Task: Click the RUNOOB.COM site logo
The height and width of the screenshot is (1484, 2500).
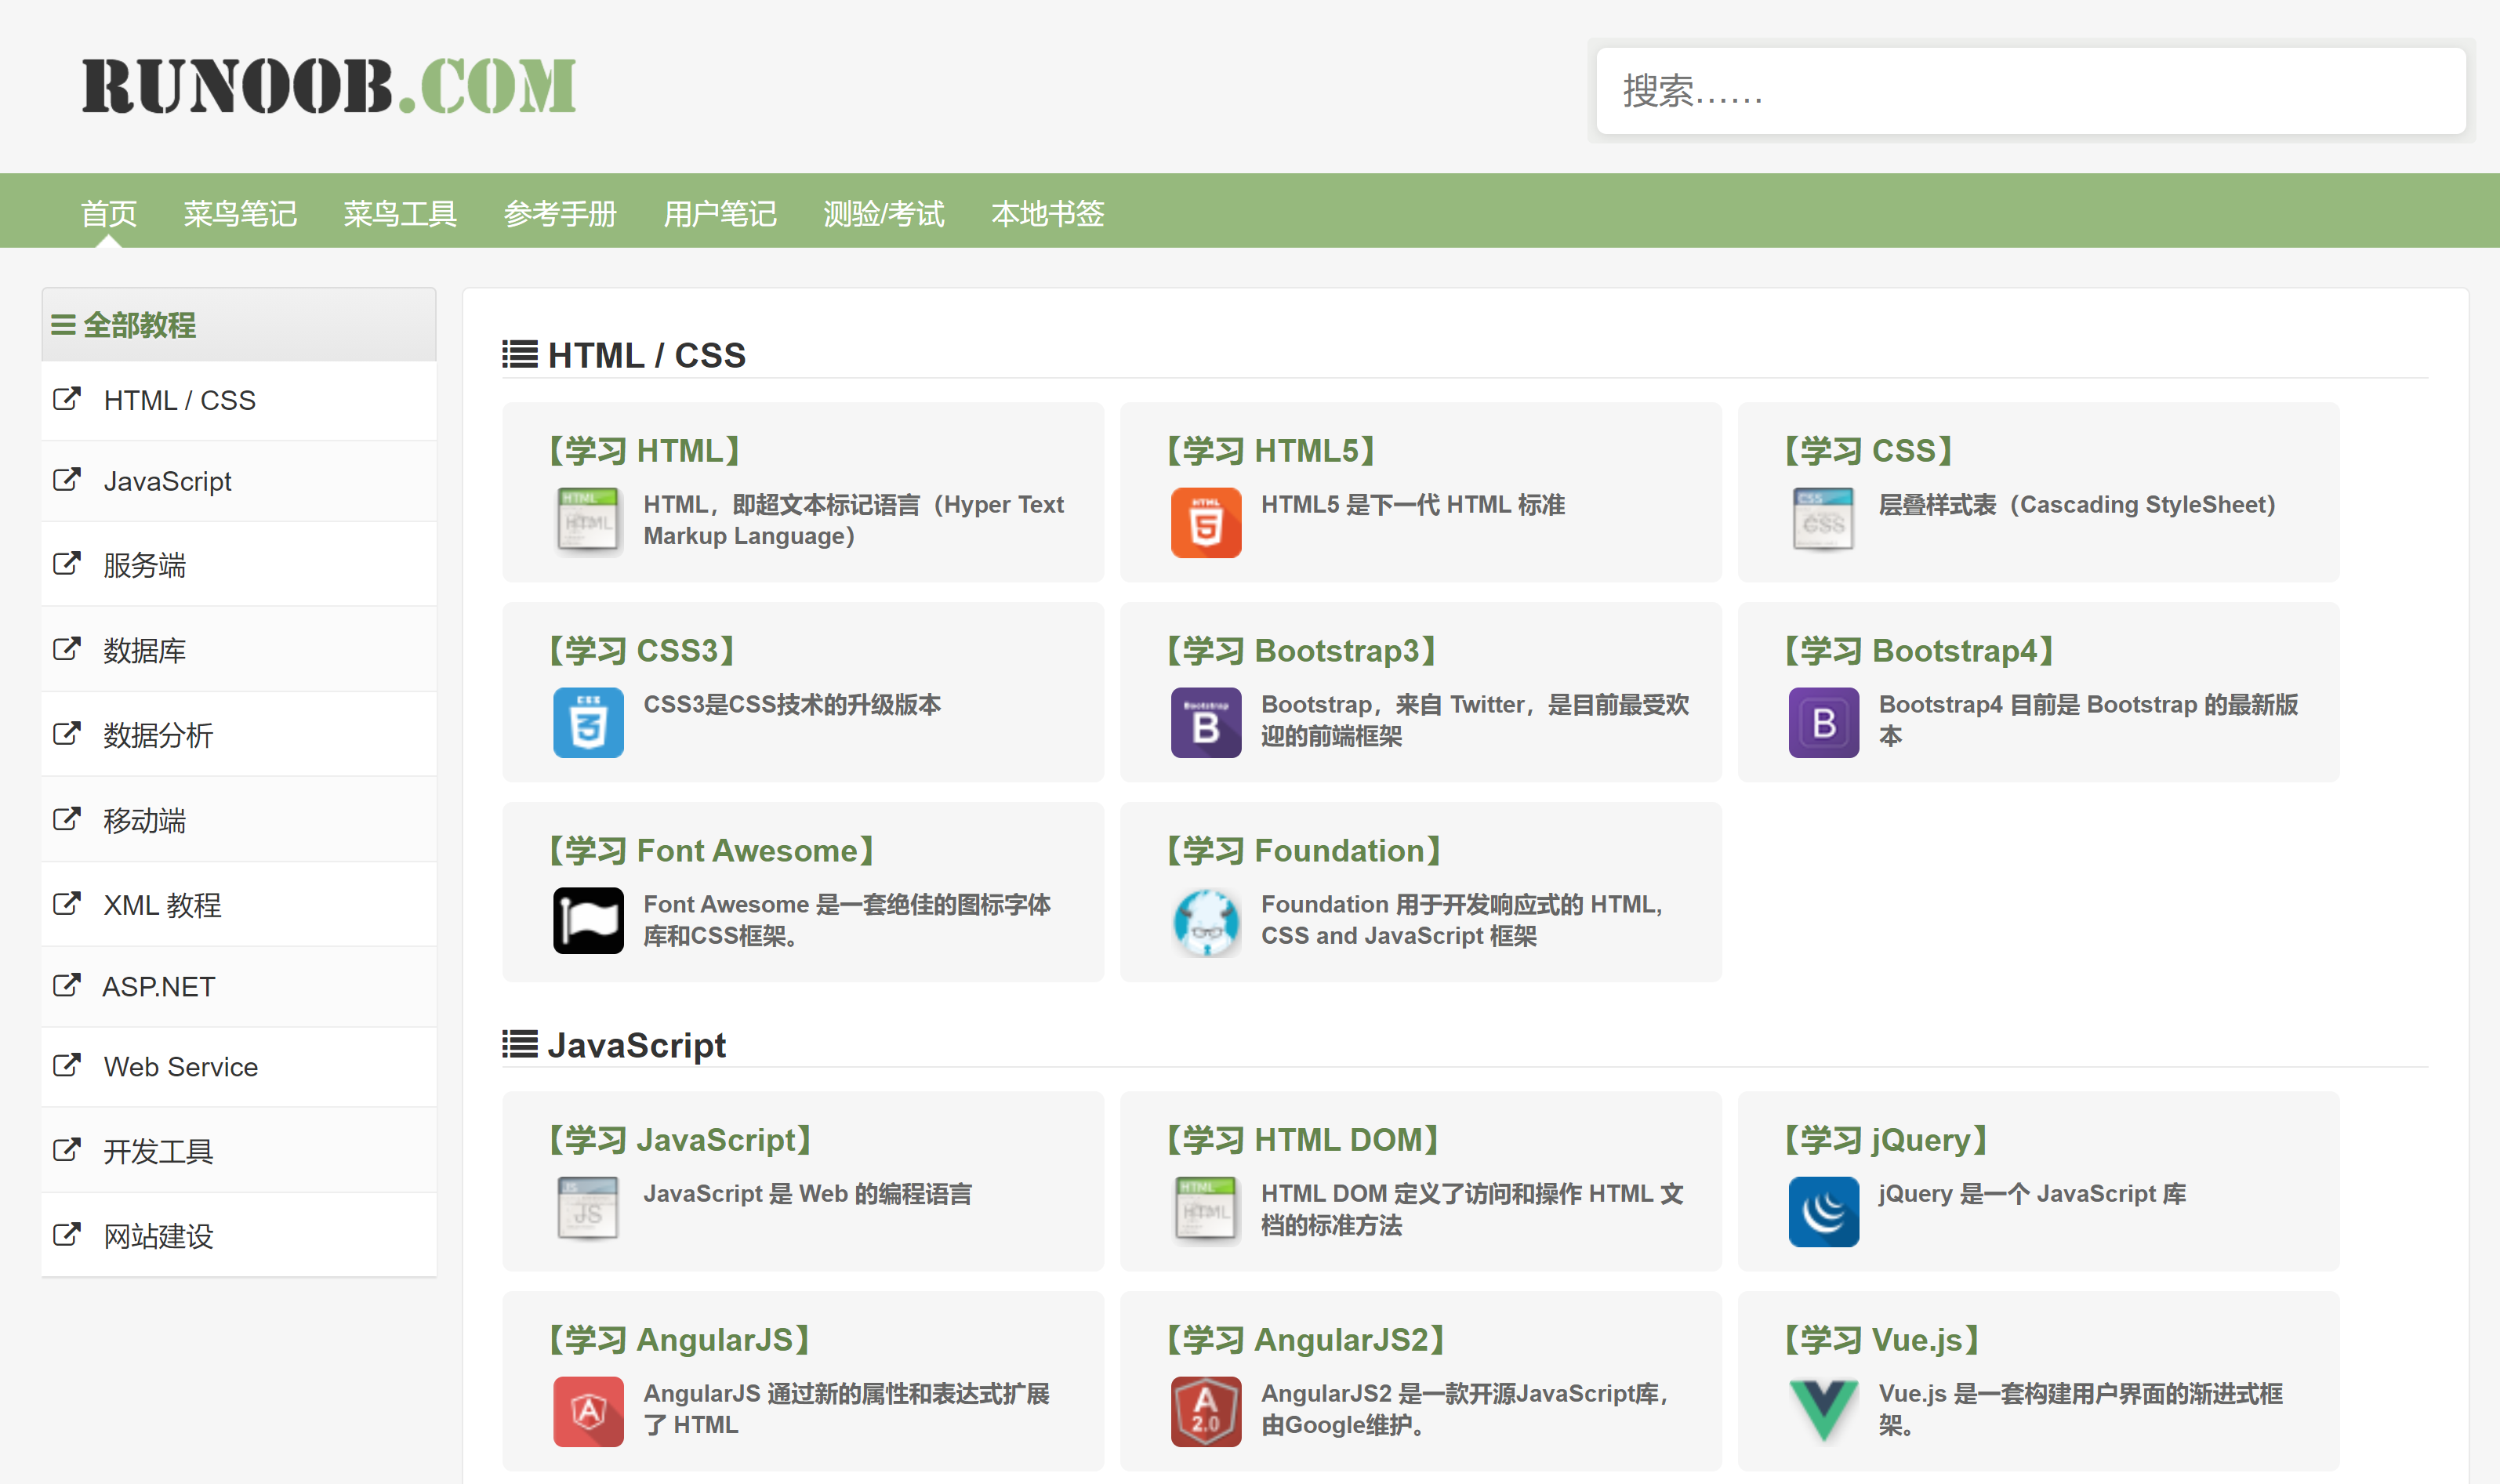Action: click(329, 86)
